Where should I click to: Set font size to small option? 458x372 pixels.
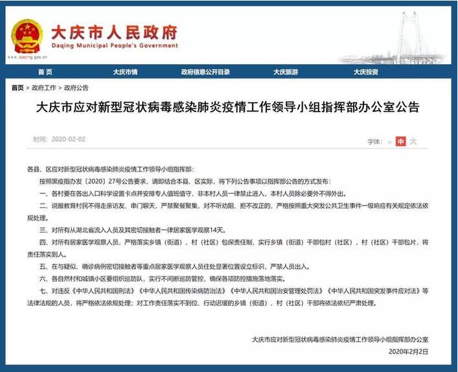(x=389, y=141)
